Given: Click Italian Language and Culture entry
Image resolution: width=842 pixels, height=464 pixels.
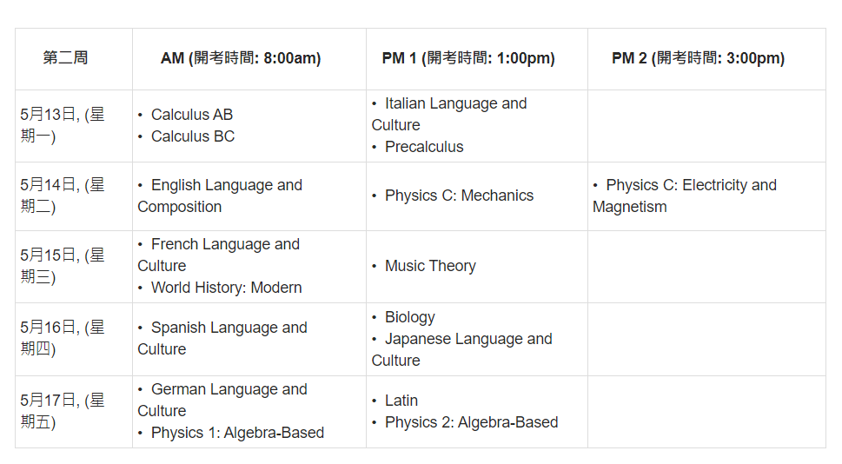Looking at the screenshot, I should pyautogui.click(x=454, y=104).
